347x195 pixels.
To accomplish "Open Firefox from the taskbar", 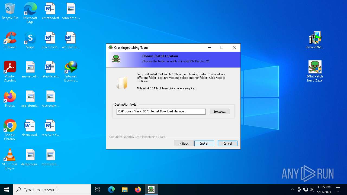I will 138,190.
